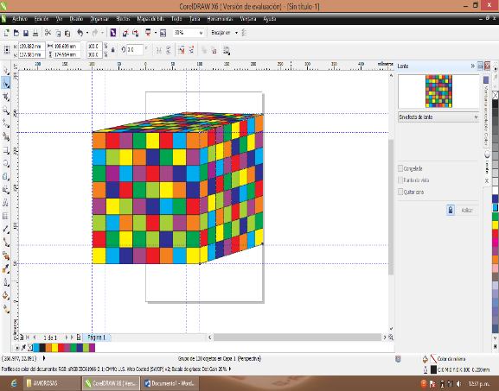Open the Encajar en dropdown arrow
499x391 pixels.
(x=236, y=33)
